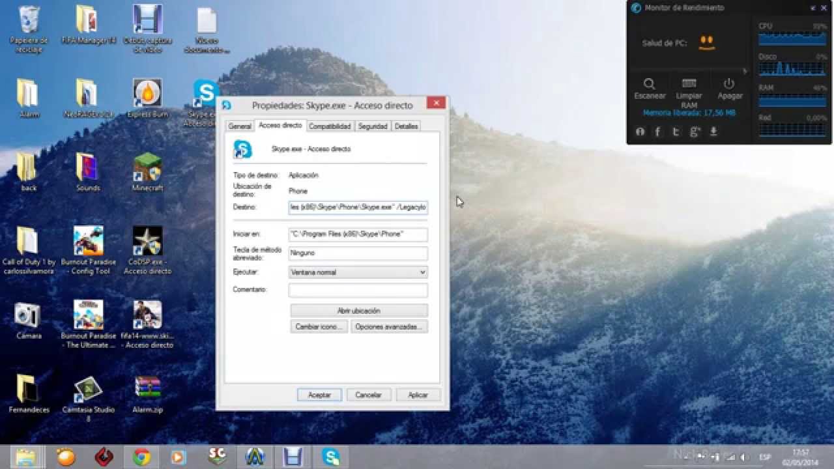The image size is (834, 469).
Task: Expand the small arrow beside Salud de PC panel
Action: click(x=746, y=70)
